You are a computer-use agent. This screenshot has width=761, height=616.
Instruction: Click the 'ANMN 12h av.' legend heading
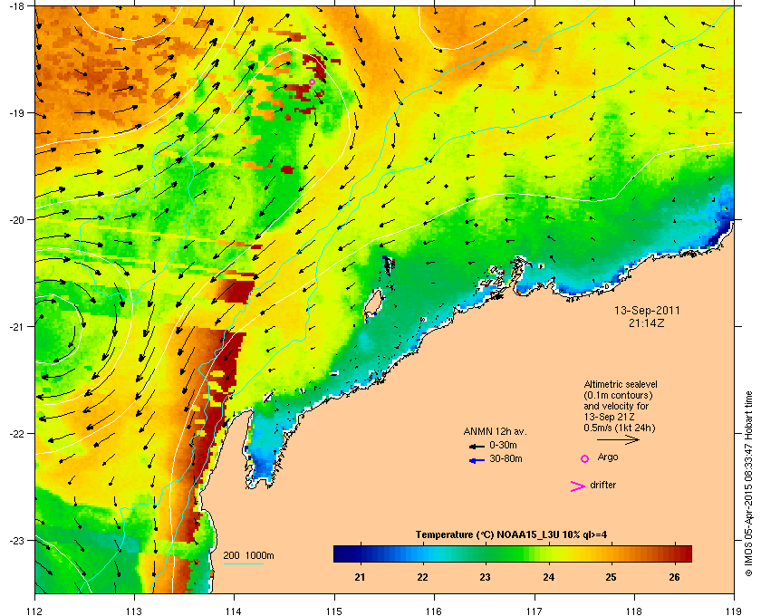(x=495, y=431)
